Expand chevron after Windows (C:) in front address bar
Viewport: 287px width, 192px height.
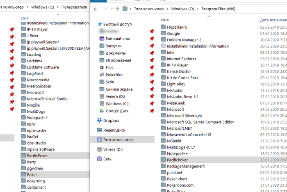(198, 9)
